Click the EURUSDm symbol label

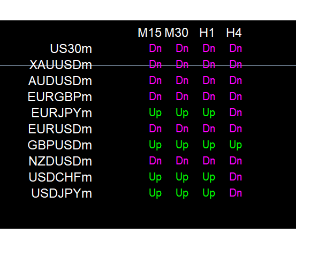pos(60,129)
